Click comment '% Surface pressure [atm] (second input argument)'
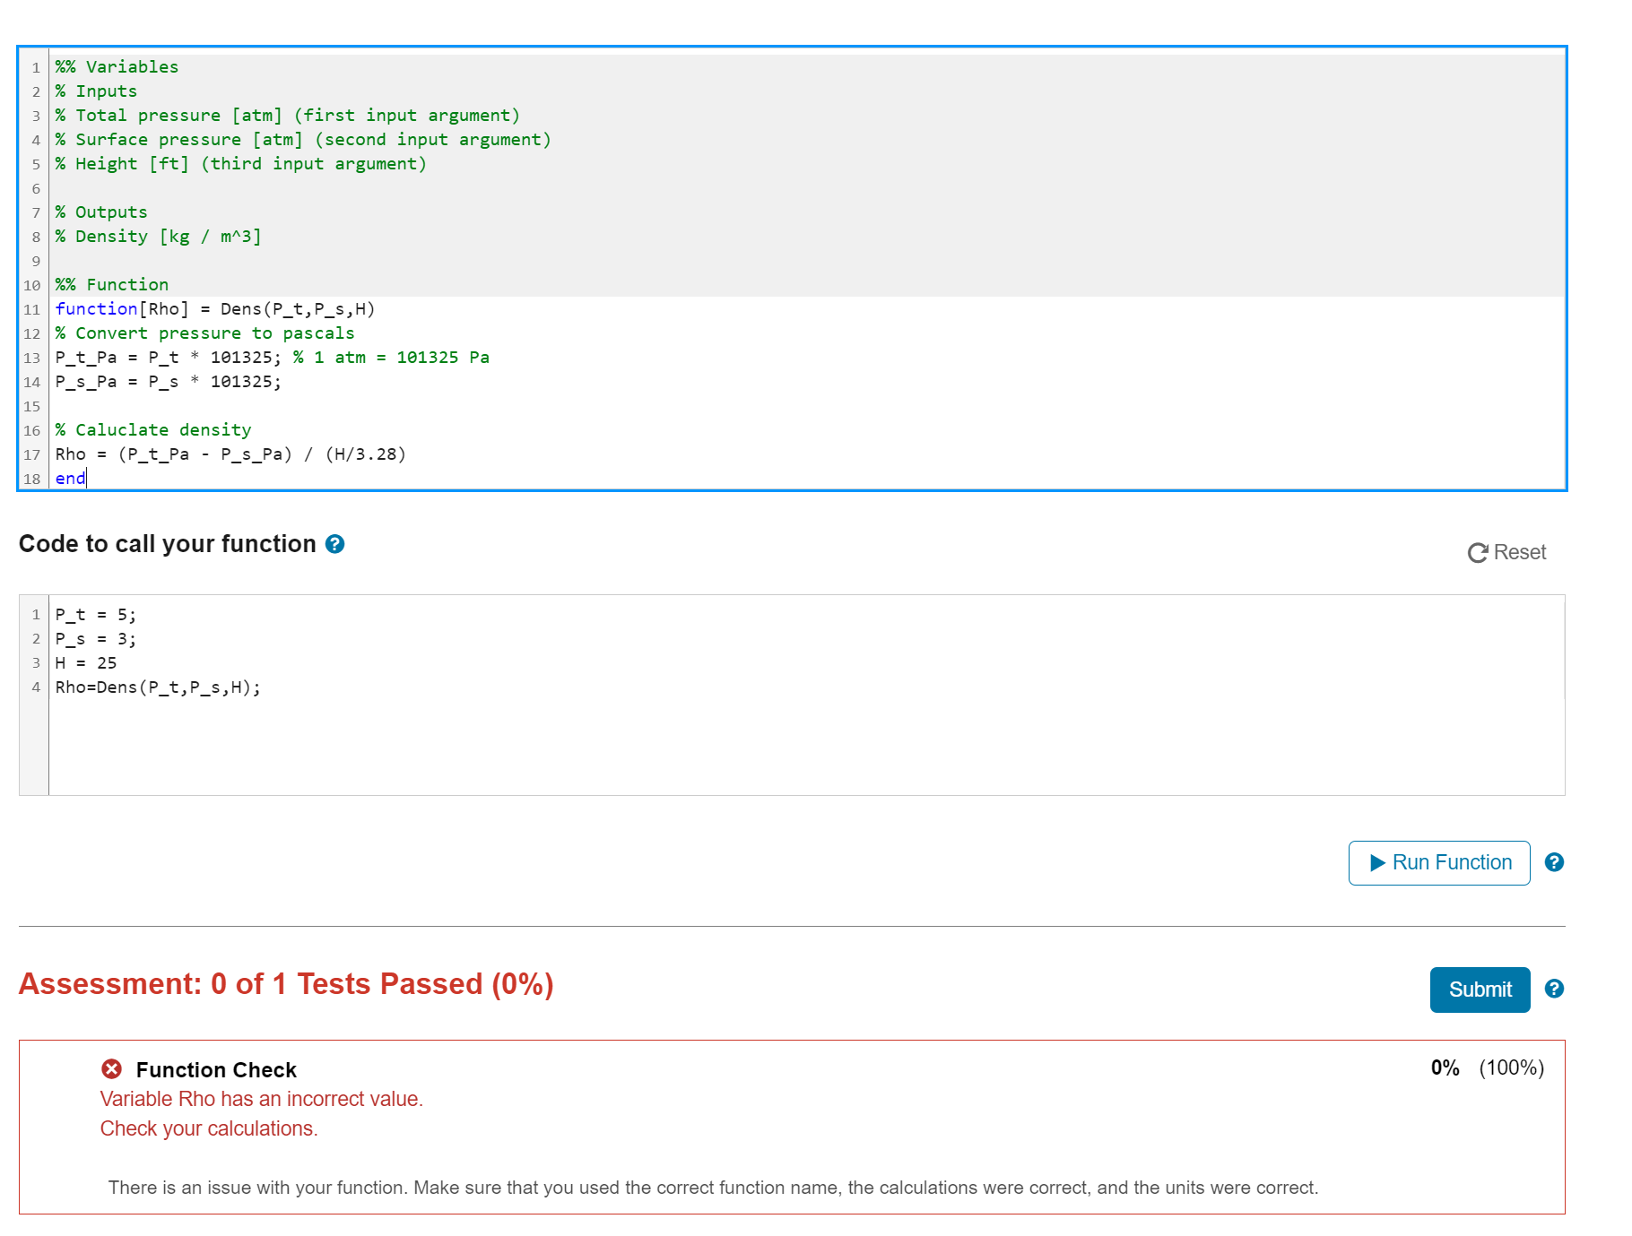Viewport: 1632px width, 1236px height. 303,140
